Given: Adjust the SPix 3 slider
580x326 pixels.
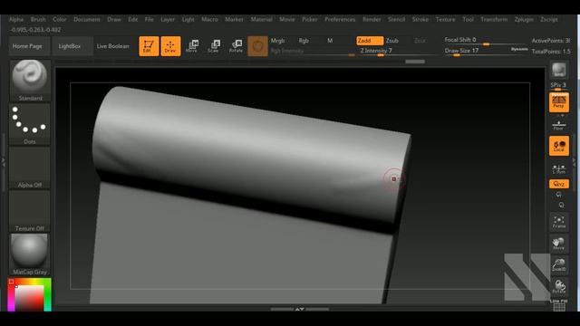Looking at the screenshot, I should [558, 86].
